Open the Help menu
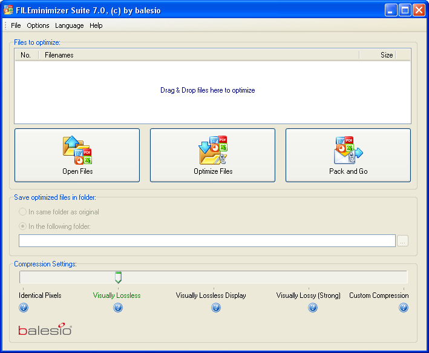This screenshot has width=429, height=353. click(x=96, y=25)
